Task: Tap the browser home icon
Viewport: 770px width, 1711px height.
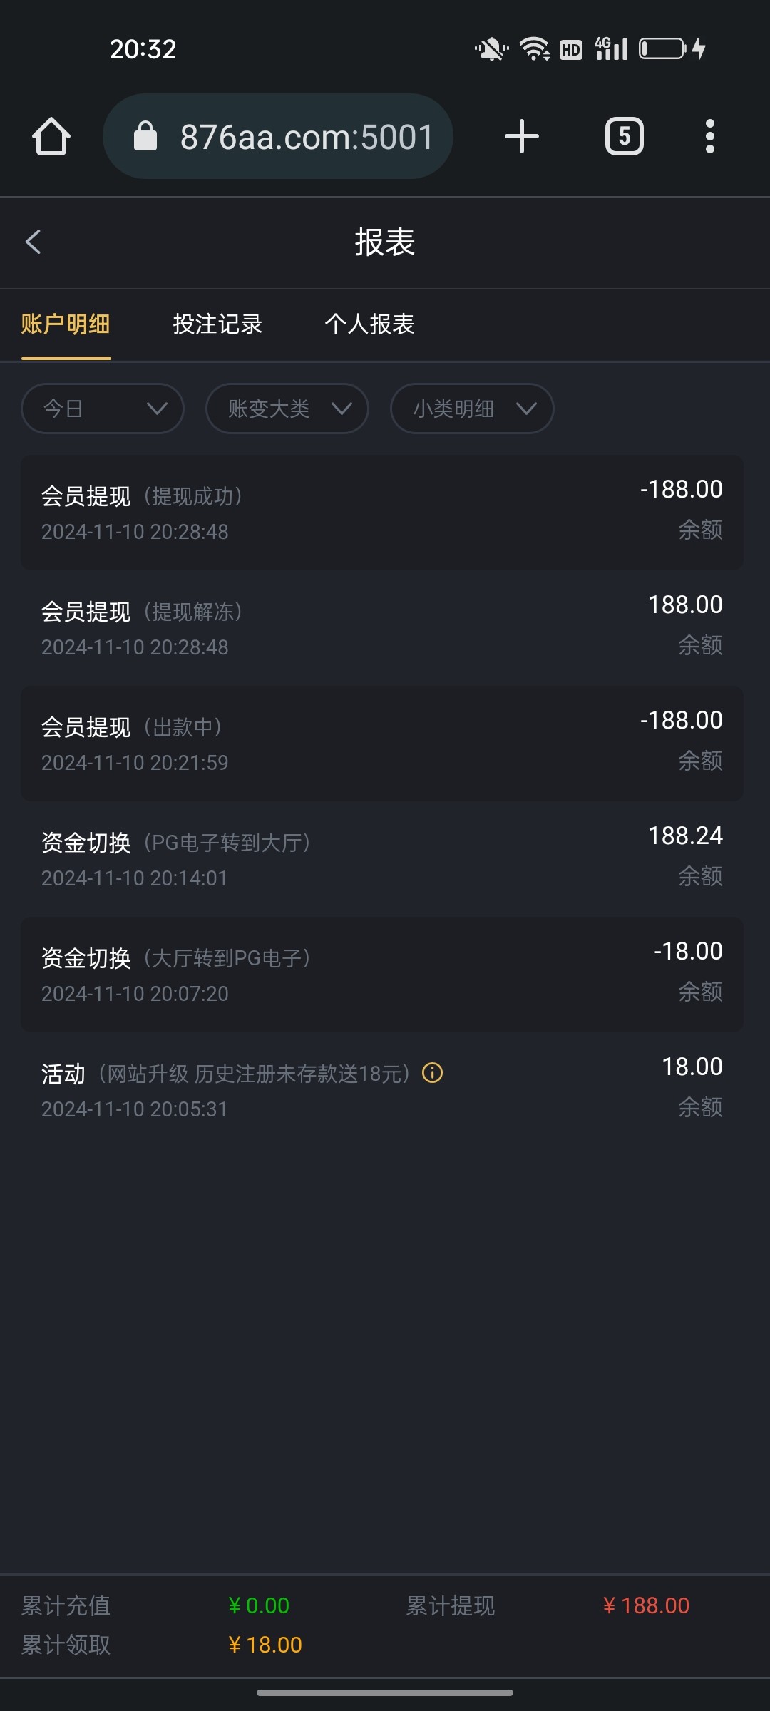Action: click(51, 136)
